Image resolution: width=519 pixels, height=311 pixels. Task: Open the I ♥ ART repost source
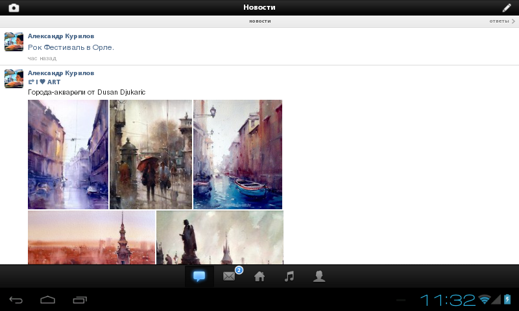[44, 82]
